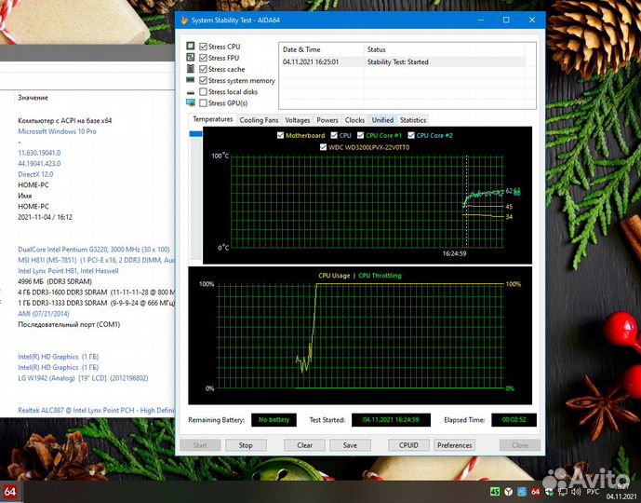This screenshot has height=503, width=641.
Task: Uncheck Stress FPU
Action: 203,58
